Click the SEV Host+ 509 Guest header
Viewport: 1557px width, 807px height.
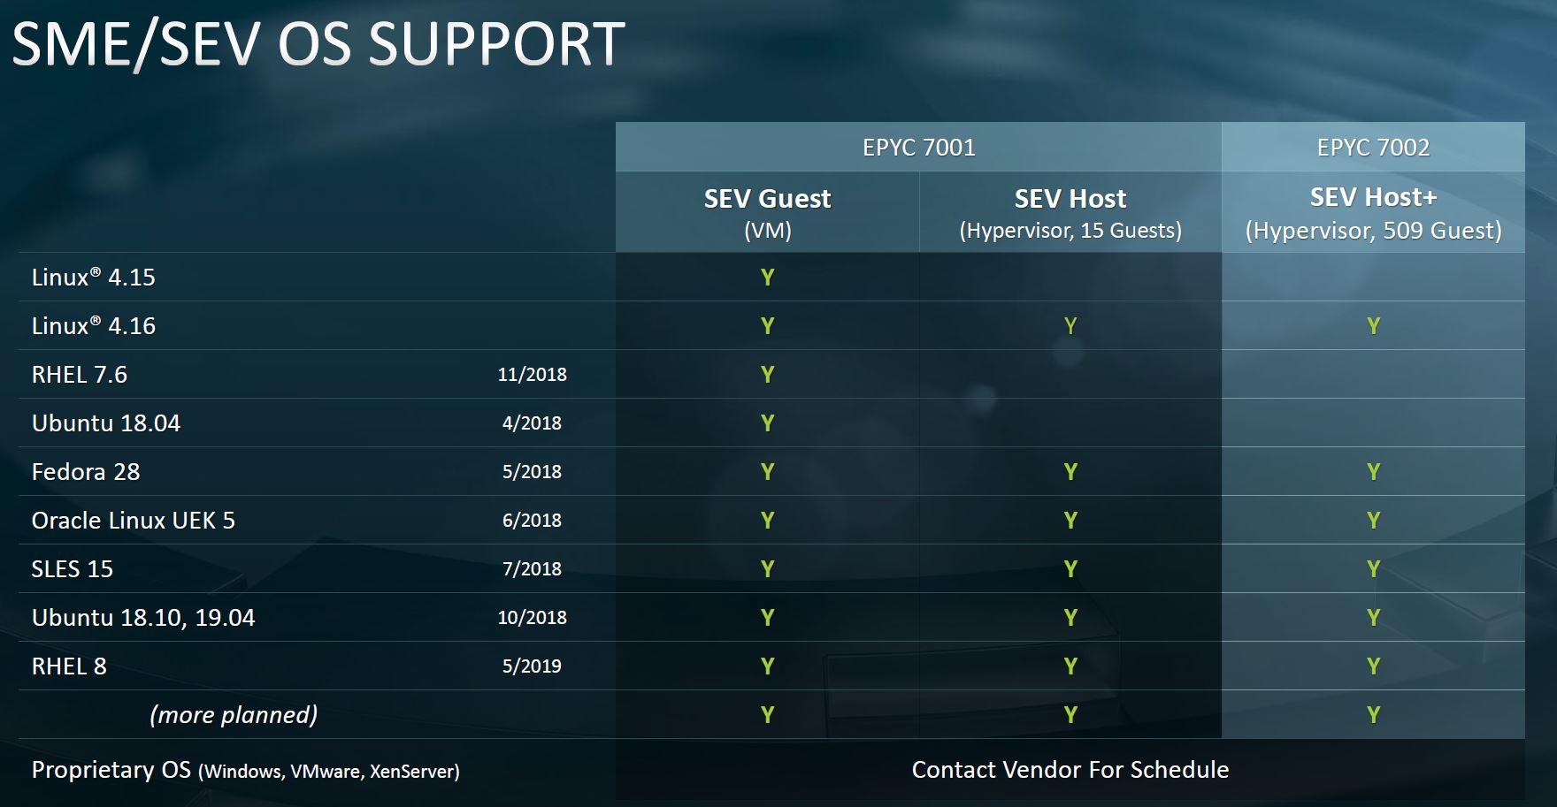[x=1373, y=213]
